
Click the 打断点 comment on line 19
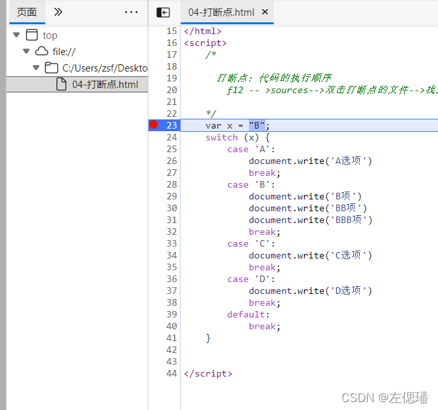[x=274, y=78]
